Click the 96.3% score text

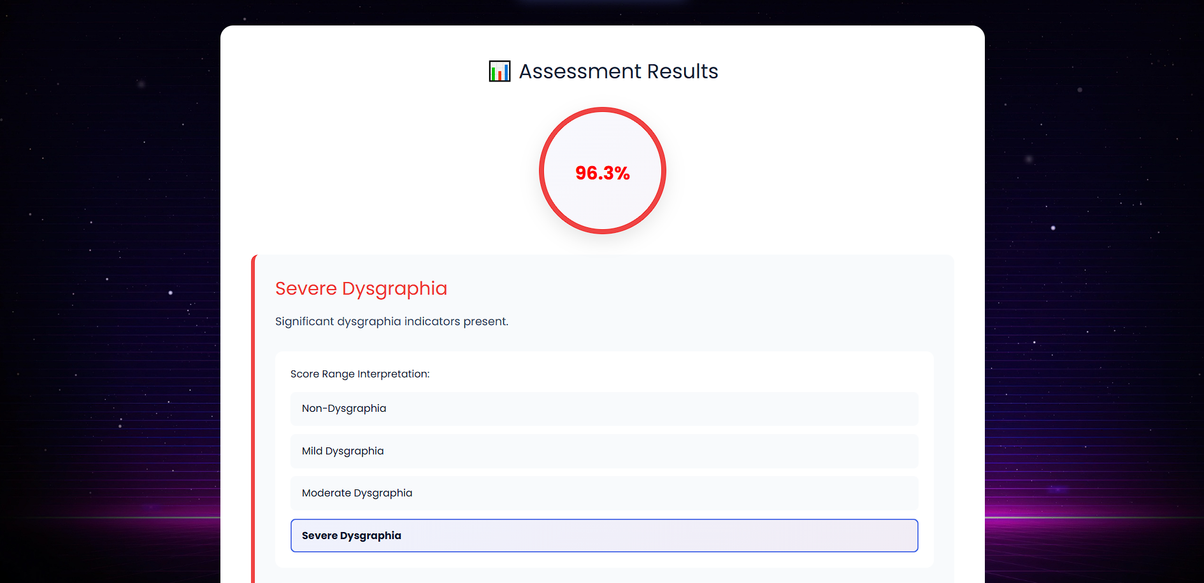tap(602, 173)
